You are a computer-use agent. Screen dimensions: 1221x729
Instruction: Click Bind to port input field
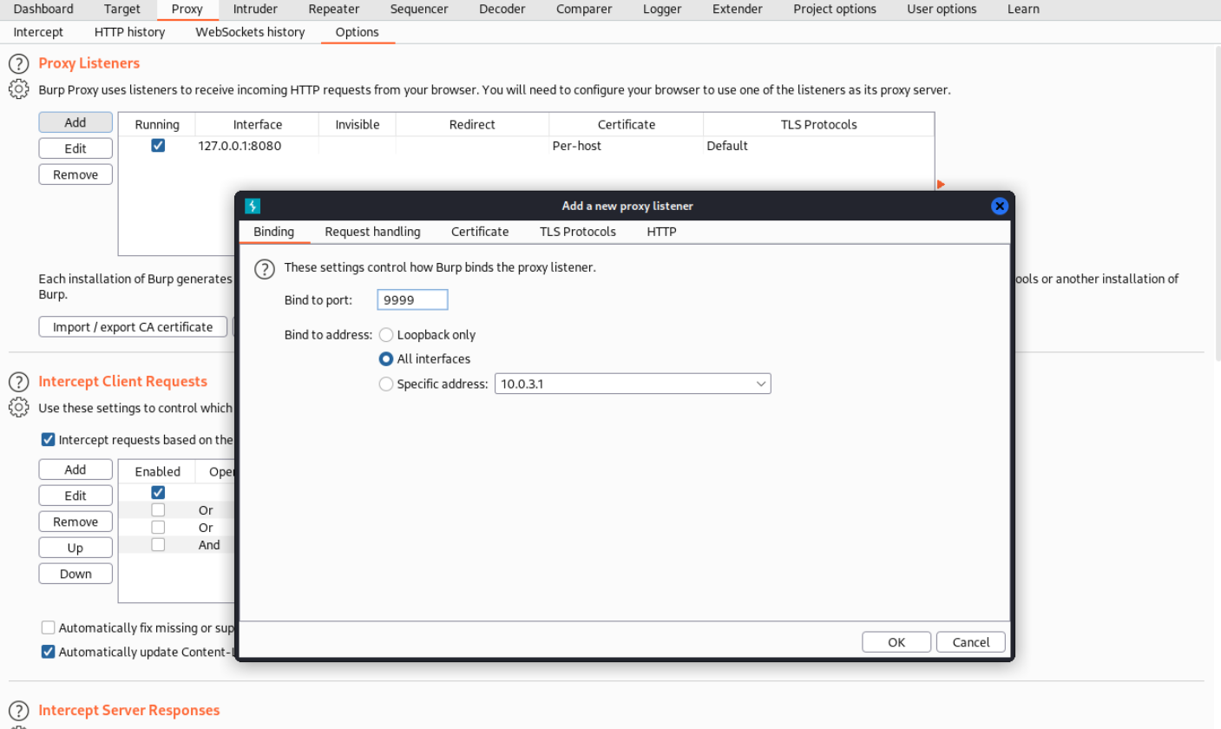tap(413, 299)
